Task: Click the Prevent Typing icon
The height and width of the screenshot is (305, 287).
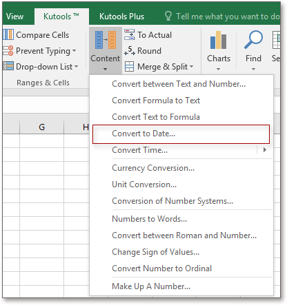Action: [x=8, y=51]
